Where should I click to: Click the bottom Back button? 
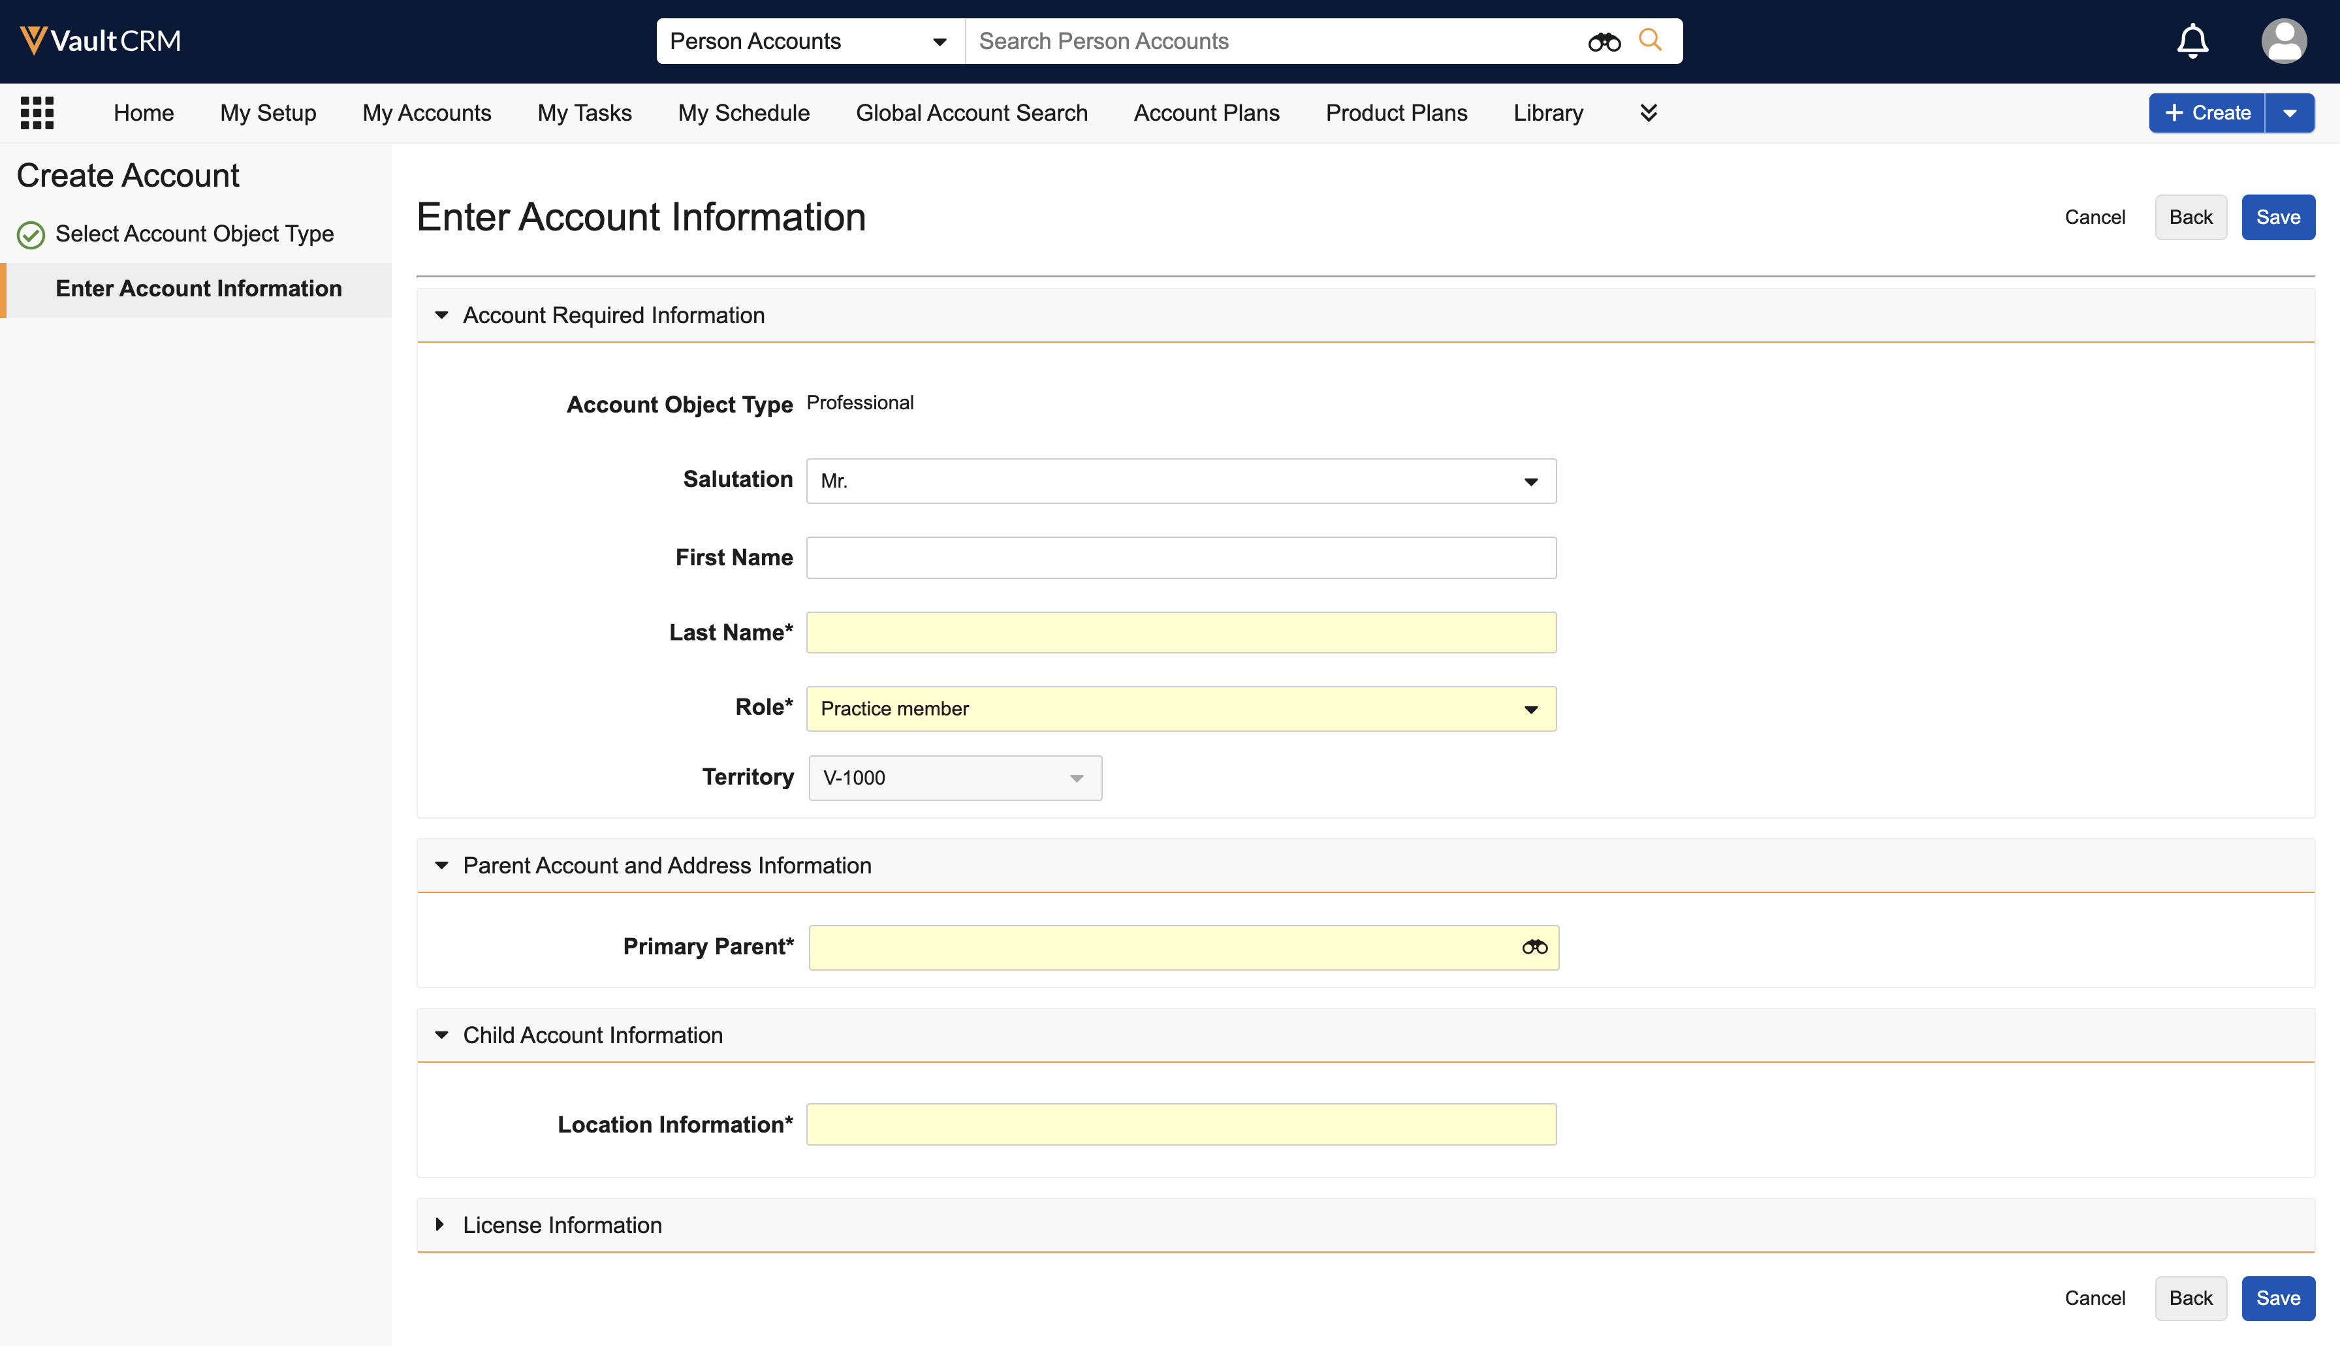click(2190, 1298)
